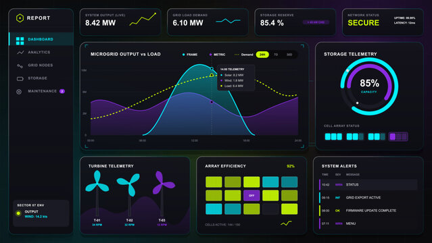
Task: Toggle the METRIC series legend
Action: pyautogui.click(x=218, y=55)
